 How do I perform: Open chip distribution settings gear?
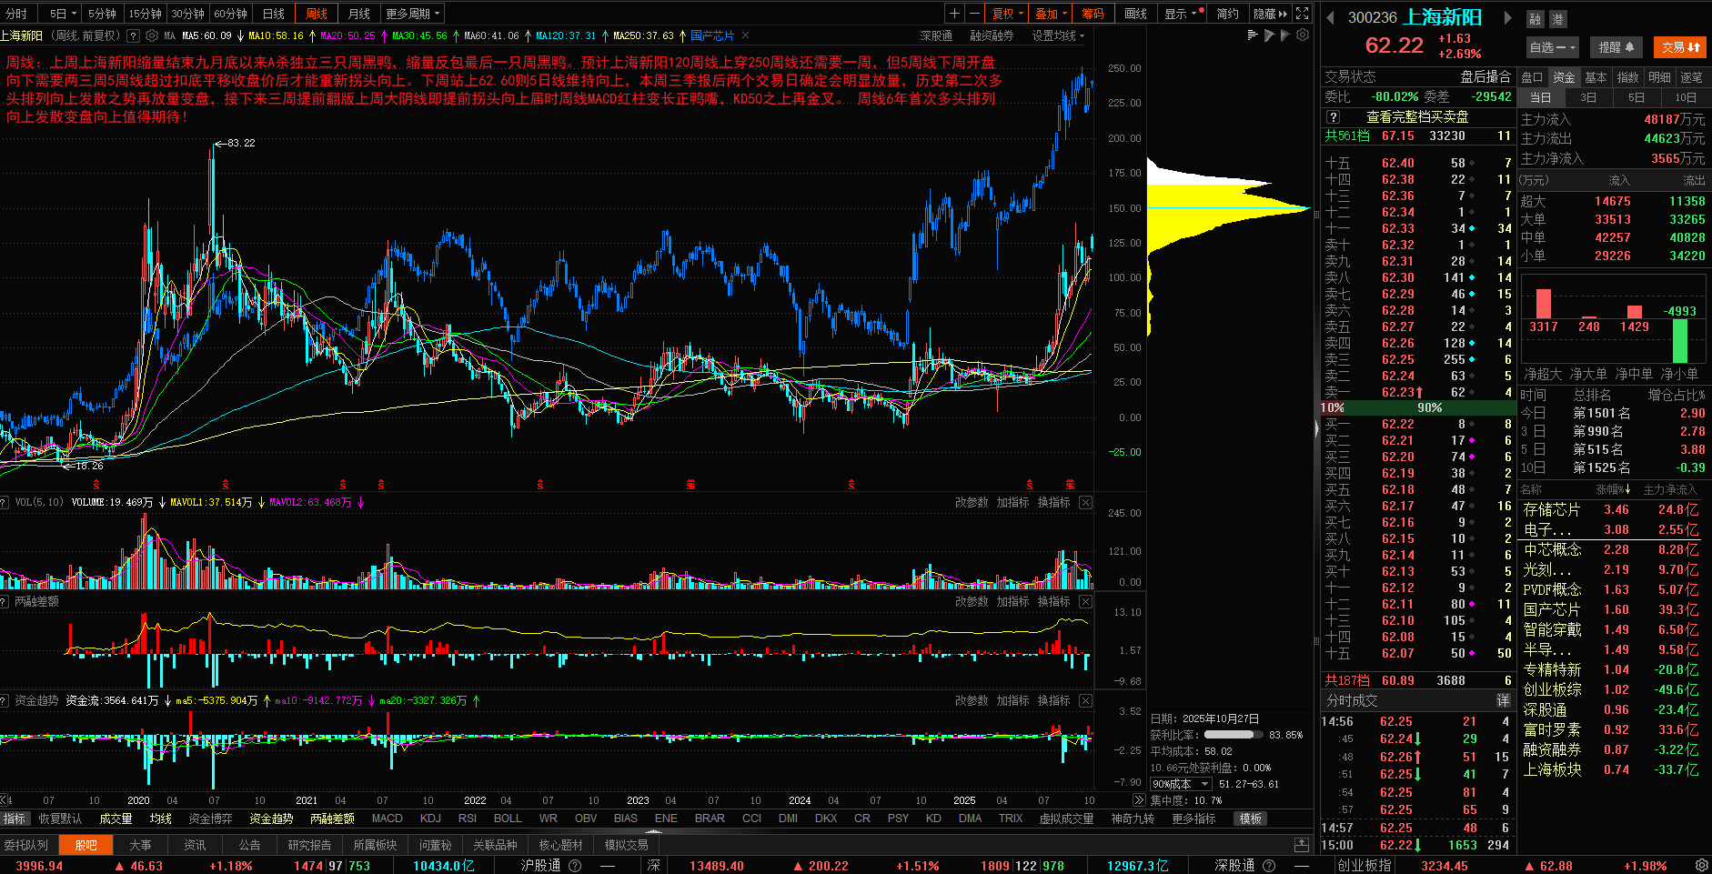click(x=1303, y=35)
